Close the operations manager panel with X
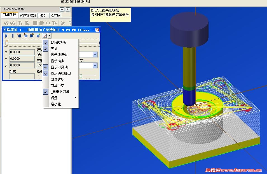The image size is (267, 174). click(x=68, y=9)
